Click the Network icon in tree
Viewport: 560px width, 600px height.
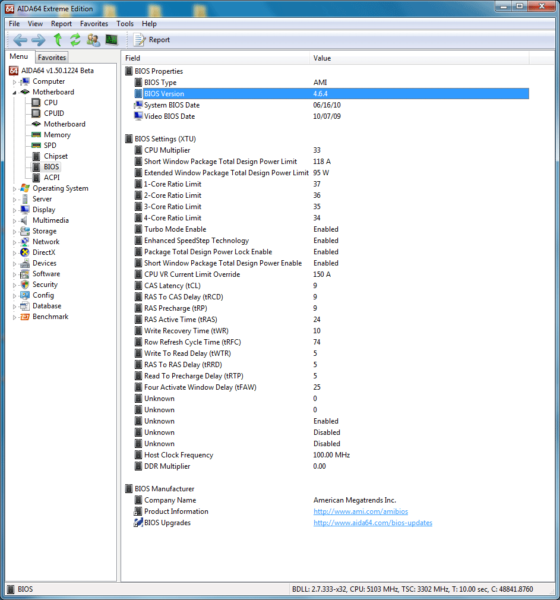point(25,242)
